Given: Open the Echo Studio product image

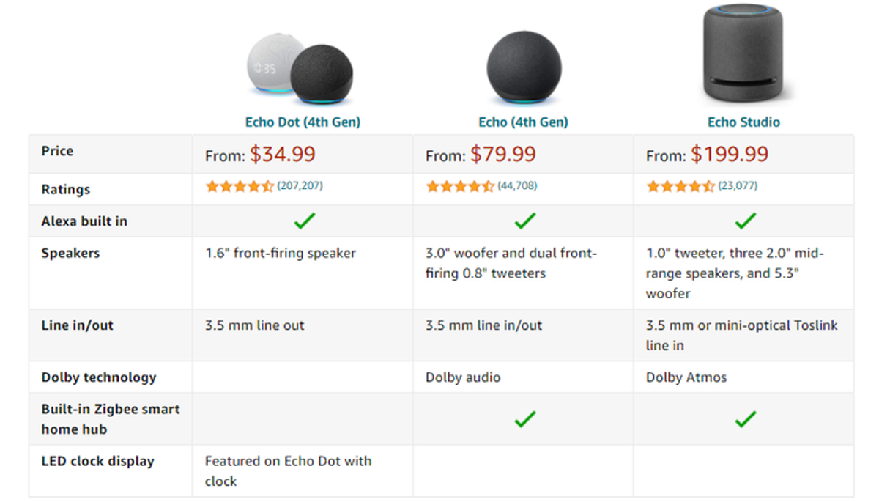Looking at the screenshot, I should (743, 53).
